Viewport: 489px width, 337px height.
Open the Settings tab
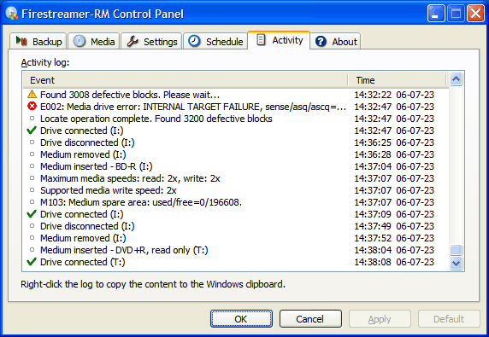click(x=151, y=41)
